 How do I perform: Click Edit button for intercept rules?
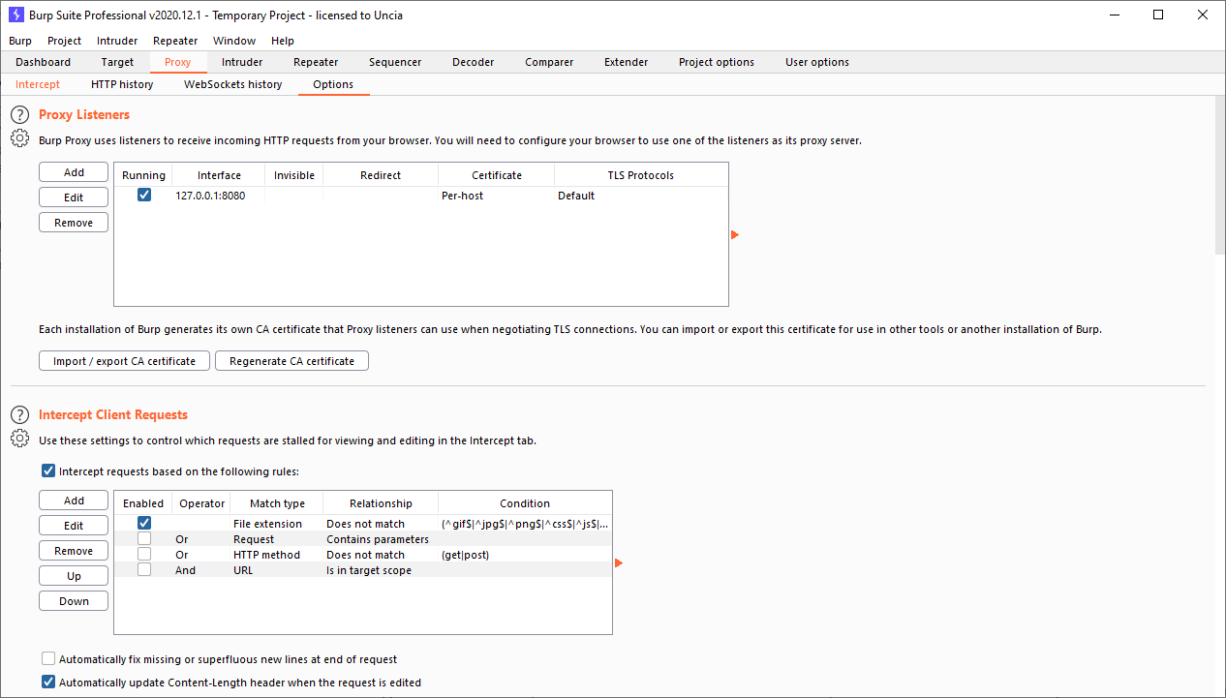coord(74,526)
